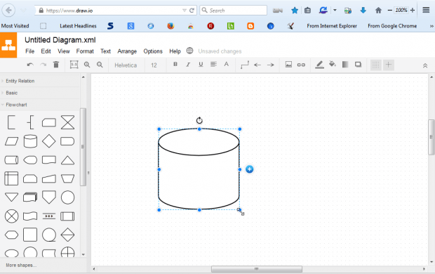Select the crossed circle summing shape
This screenshot has height=274, width=435.
[x=12, y=216]
